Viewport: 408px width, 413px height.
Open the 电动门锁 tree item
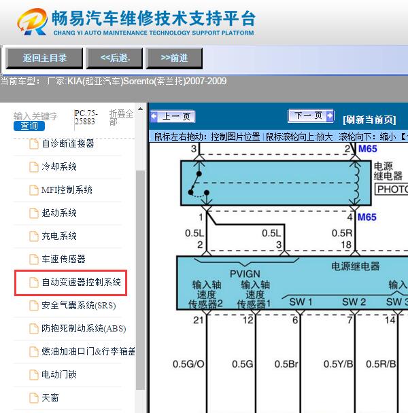click(59, 374)
